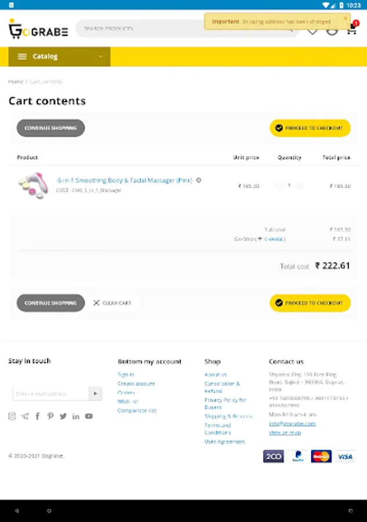
Task: Open the Pinterest social icon
Action: tap(50, 416)
